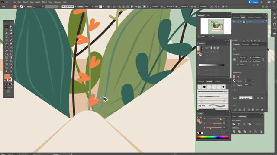Open the search icon at top right
Viewport: 277px width, 155px height.
261,2
